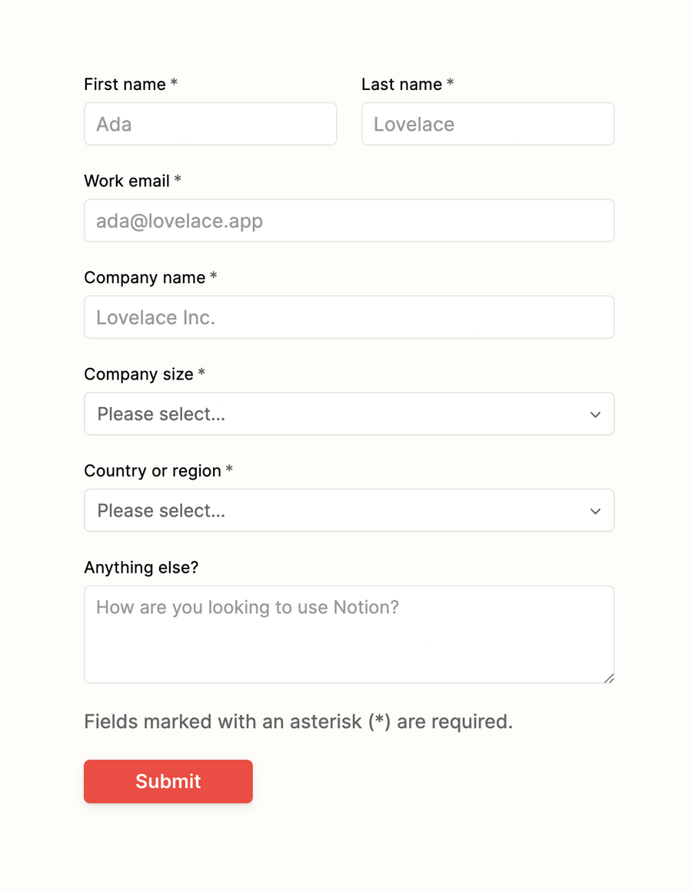Click the Company name input field
The image size is (692, 892).
pyautogui.click(x=348, y=317)
